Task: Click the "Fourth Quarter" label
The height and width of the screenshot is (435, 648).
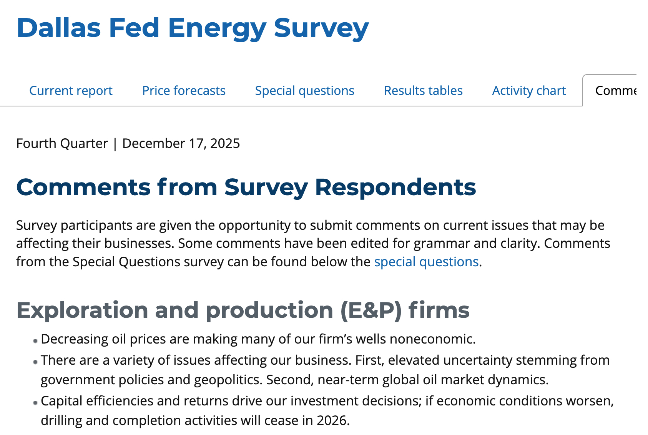Action: (x=62, y=143)
